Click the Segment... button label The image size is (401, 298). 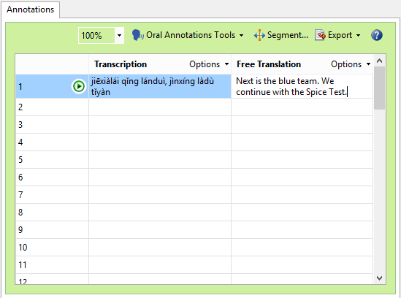coord(288,35)
